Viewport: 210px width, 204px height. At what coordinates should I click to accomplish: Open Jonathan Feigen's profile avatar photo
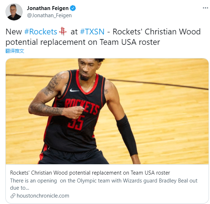pyautogui.click(x=14, y=12)
